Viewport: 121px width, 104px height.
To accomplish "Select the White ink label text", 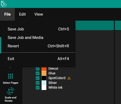I will (x=56, y=88).
